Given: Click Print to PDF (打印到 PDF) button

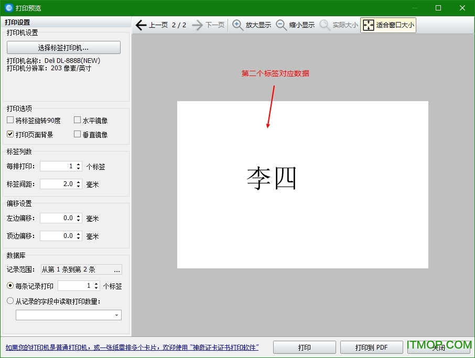Looking at the screenshot, I should tap(371, 348).
